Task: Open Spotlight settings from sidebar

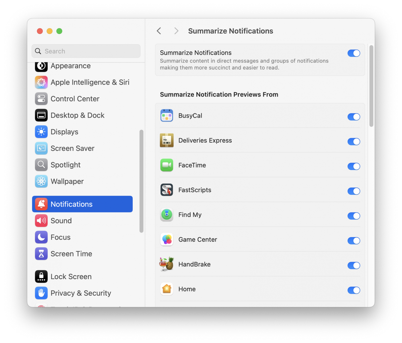Action: pos(65,165)
